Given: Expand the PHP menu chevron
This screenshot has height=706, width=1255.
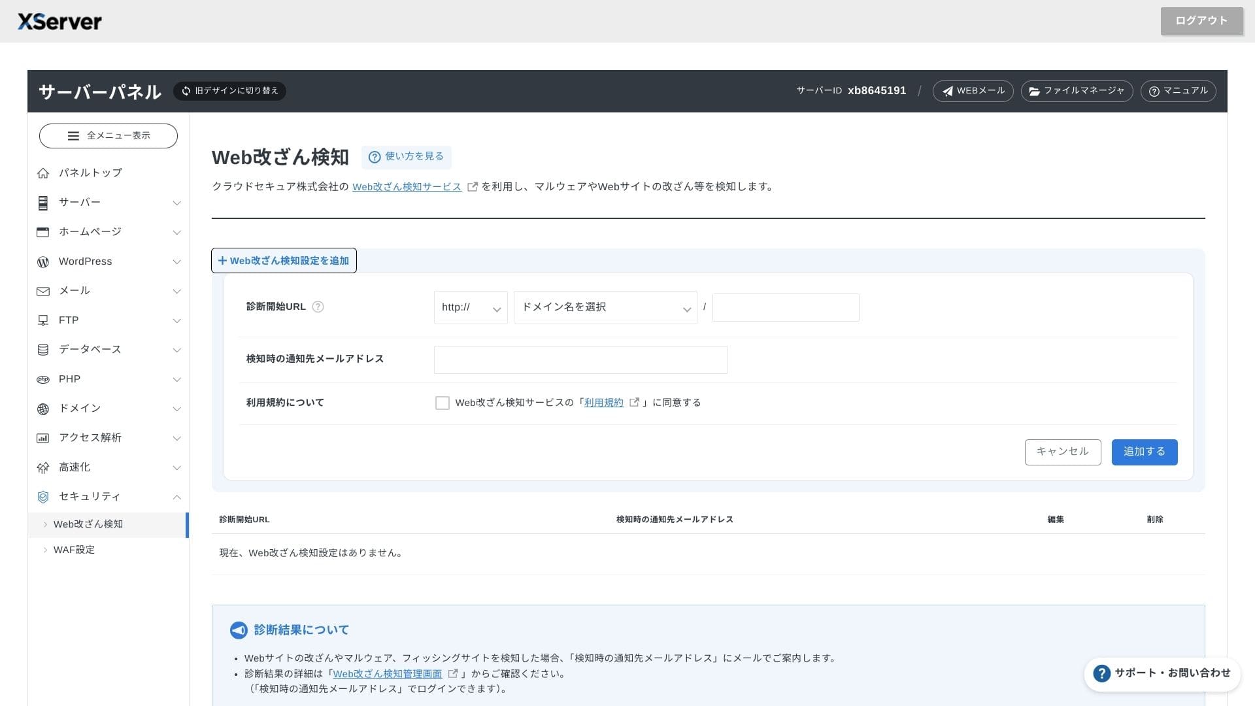Looking at the screenshot, I should point(176,380).
